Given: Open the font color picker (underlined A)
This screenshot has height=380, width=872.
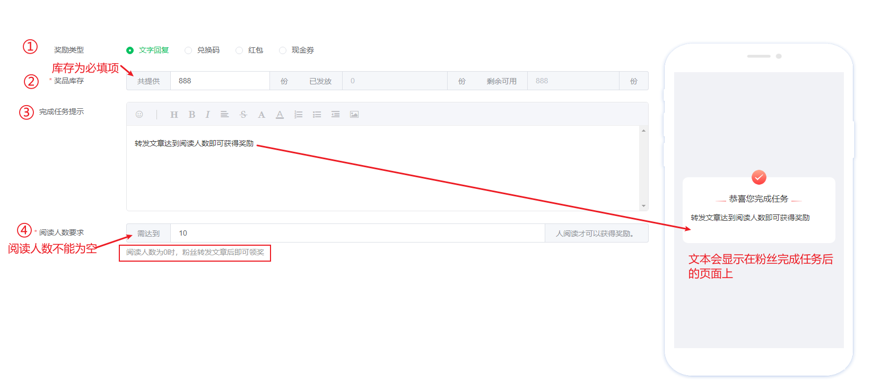Looking at the screenshot, I should click(280, 115).
